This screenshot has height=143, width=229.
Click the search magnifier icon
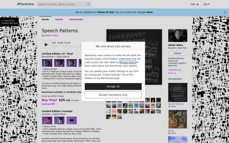point(88,4)
